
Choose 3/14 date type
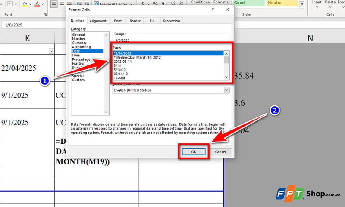pyautogui.click(x=168, y=66)
